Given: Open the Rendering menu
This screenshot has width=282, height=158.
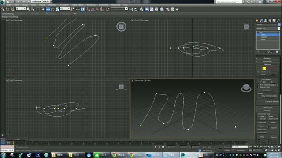Looking at the screenshot, I should point(91,5).
